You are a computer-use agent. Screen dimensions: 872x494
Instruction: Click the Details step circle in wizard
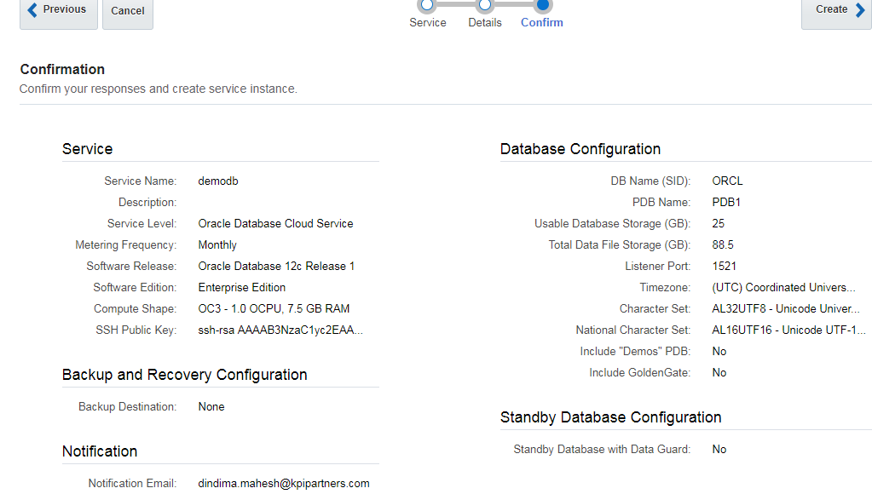[x=484, y=4]
